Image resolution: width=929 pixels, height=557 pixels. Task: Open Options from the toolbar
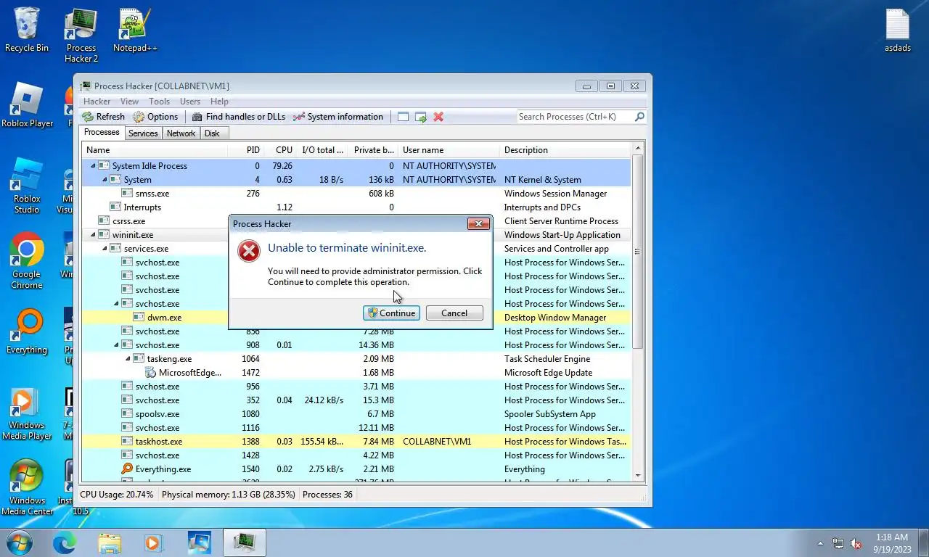tap(155, 117)
